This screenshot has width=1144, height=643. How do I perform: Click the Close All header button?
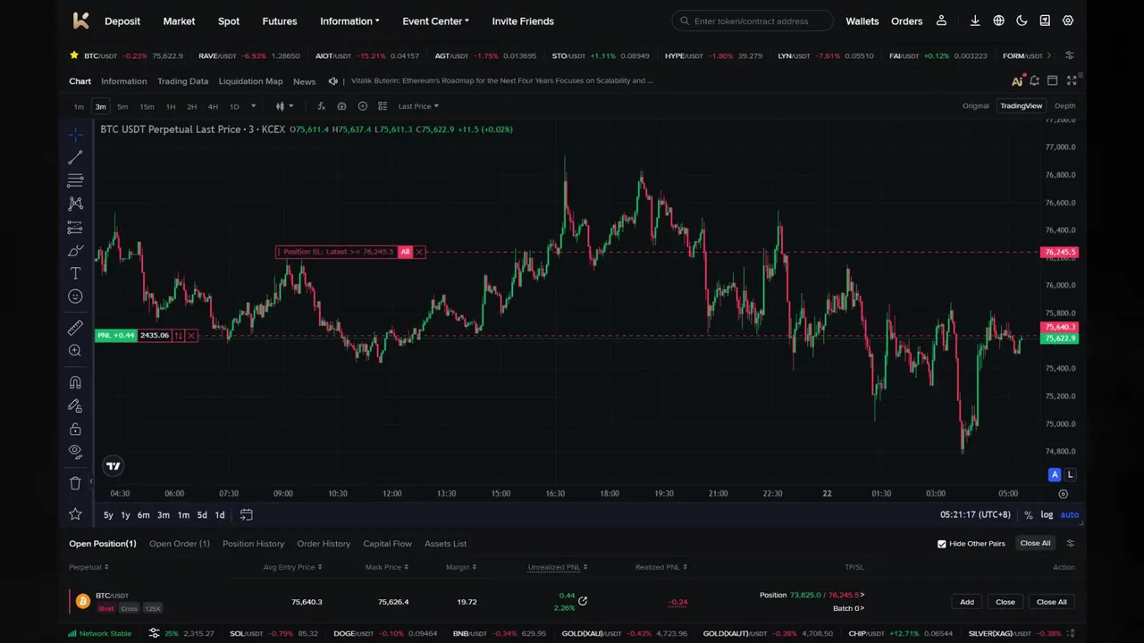[x=1035, y=543]
